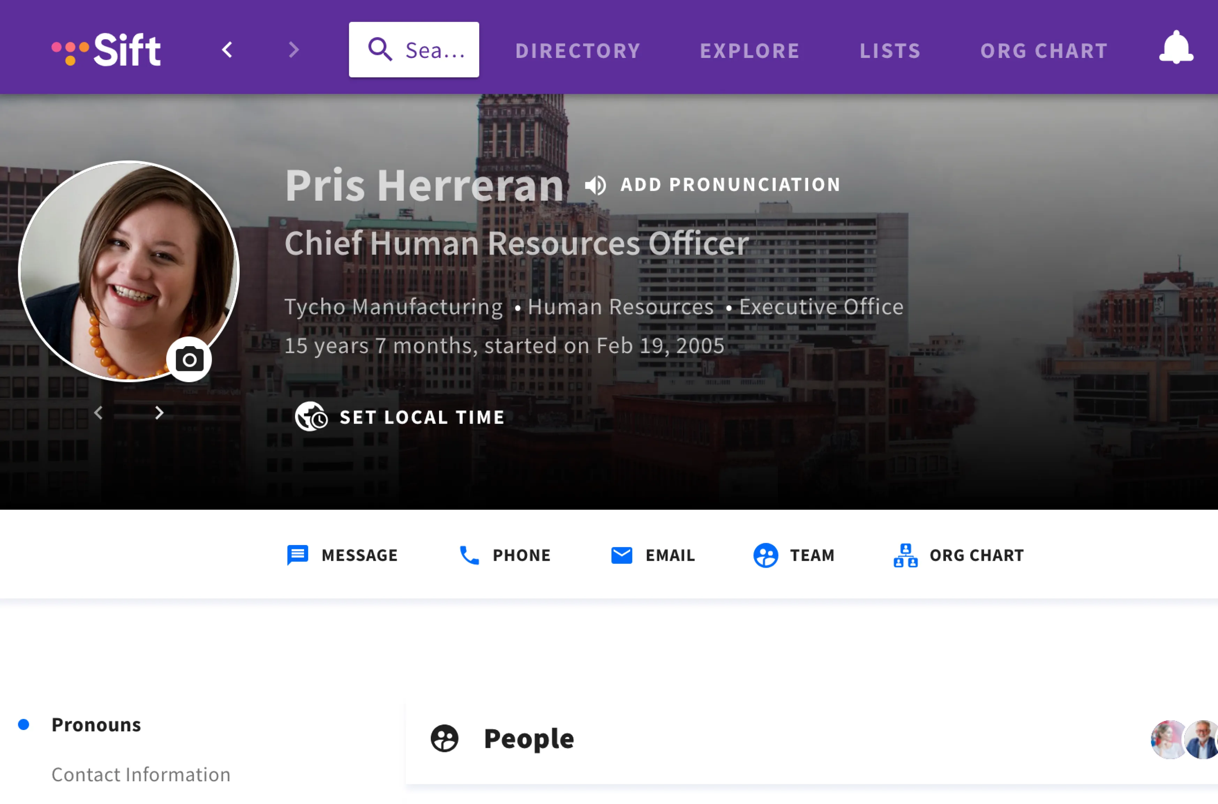The height and width of the screenshot is (804, 1218).
Task: Go forward with header right chevron
Action: tap(294, 50)
